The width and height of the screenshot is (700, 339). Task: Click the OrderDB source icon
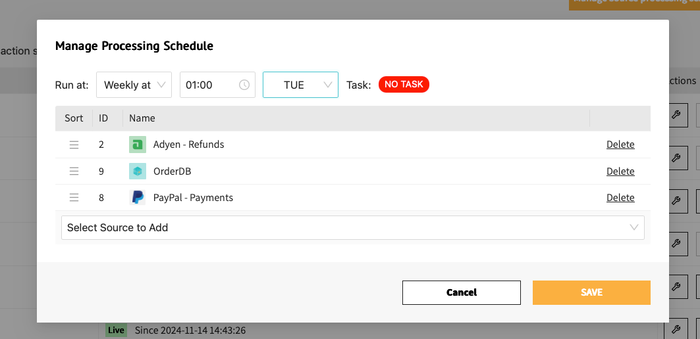tap(137, 171)
